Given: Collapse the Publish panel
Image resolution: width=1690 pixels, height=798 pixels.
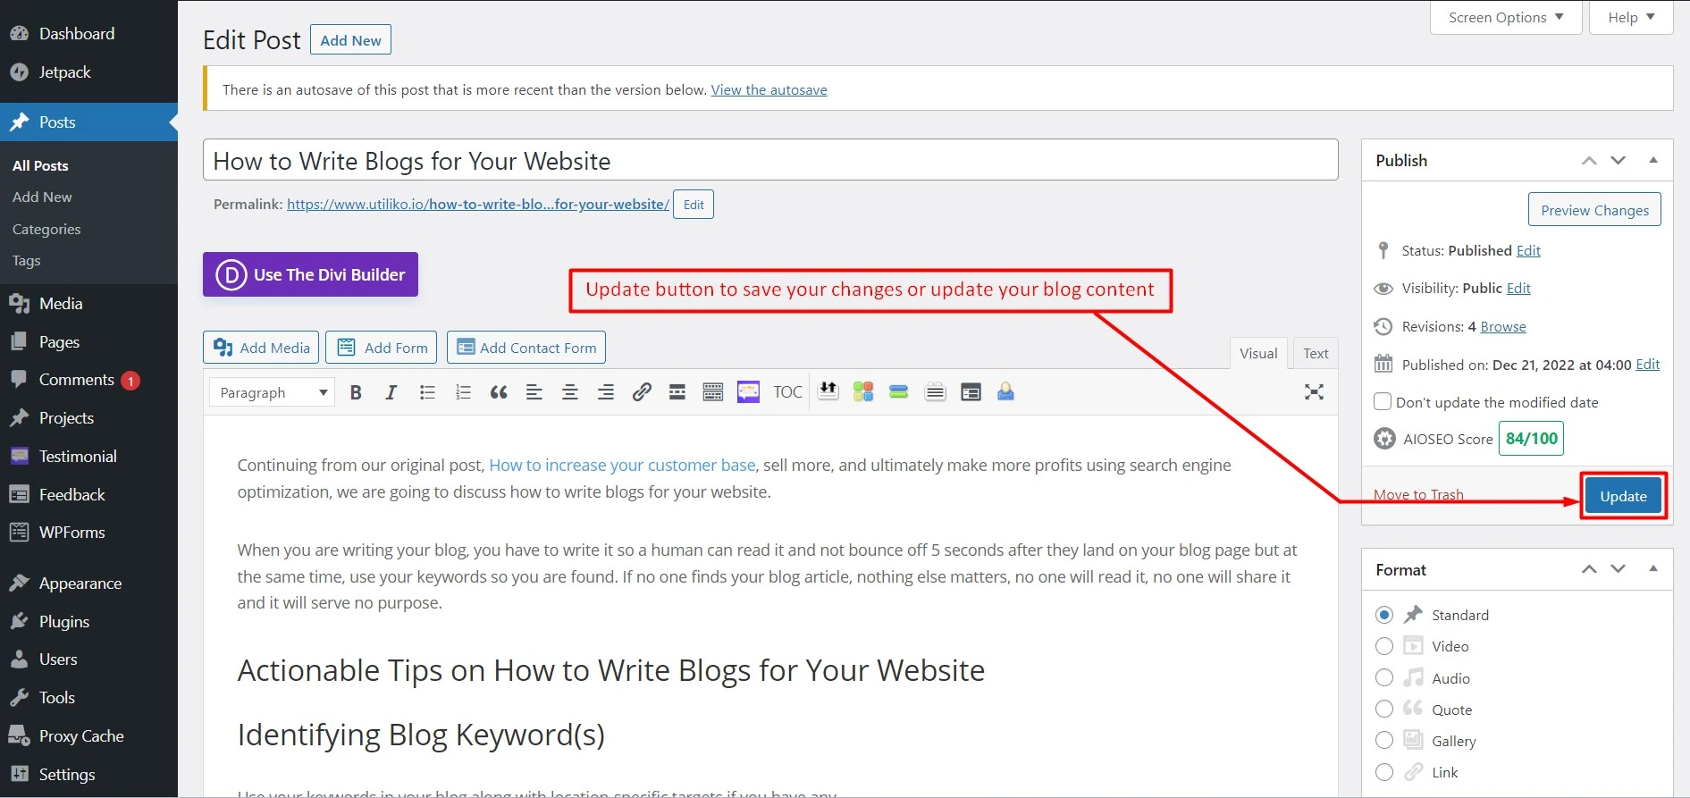Looking at the screenshot, I should click(1653, 160).
